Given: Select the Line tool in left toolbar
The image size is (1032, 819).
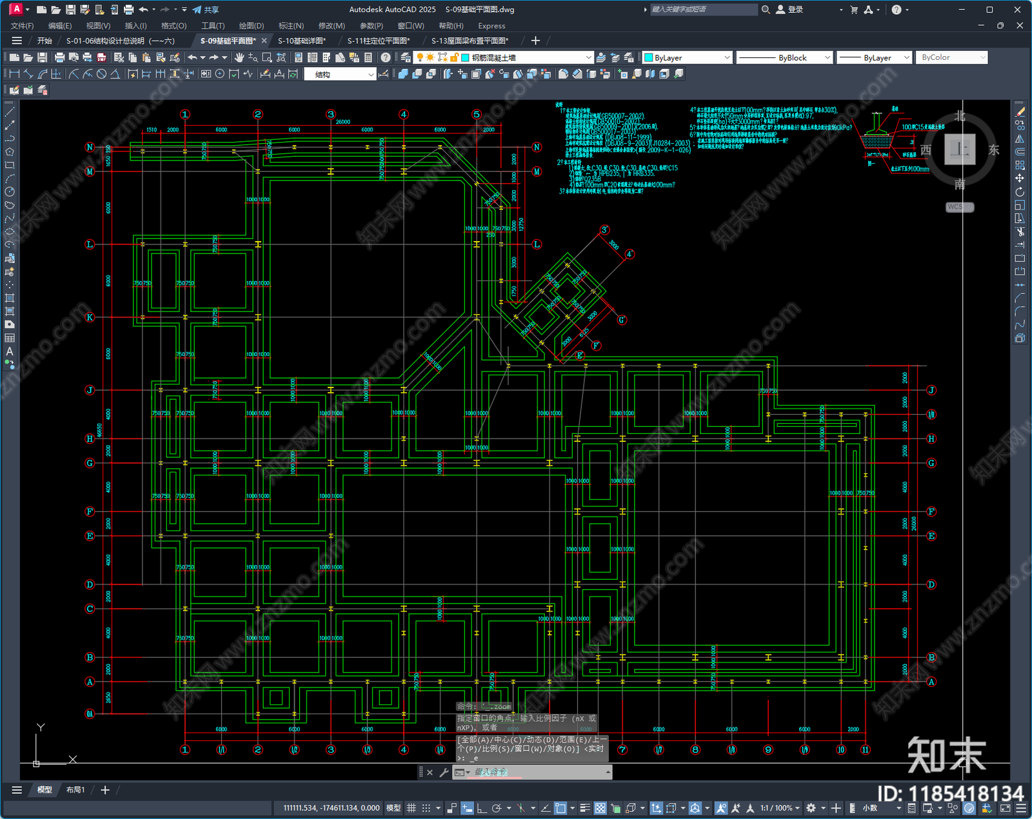Looking at the screenshot, I should (x=10, y=112).
